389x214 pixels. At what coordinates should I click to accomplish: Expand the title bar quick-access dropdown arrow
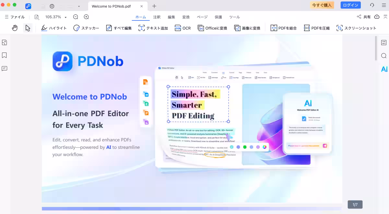point(79,6)
